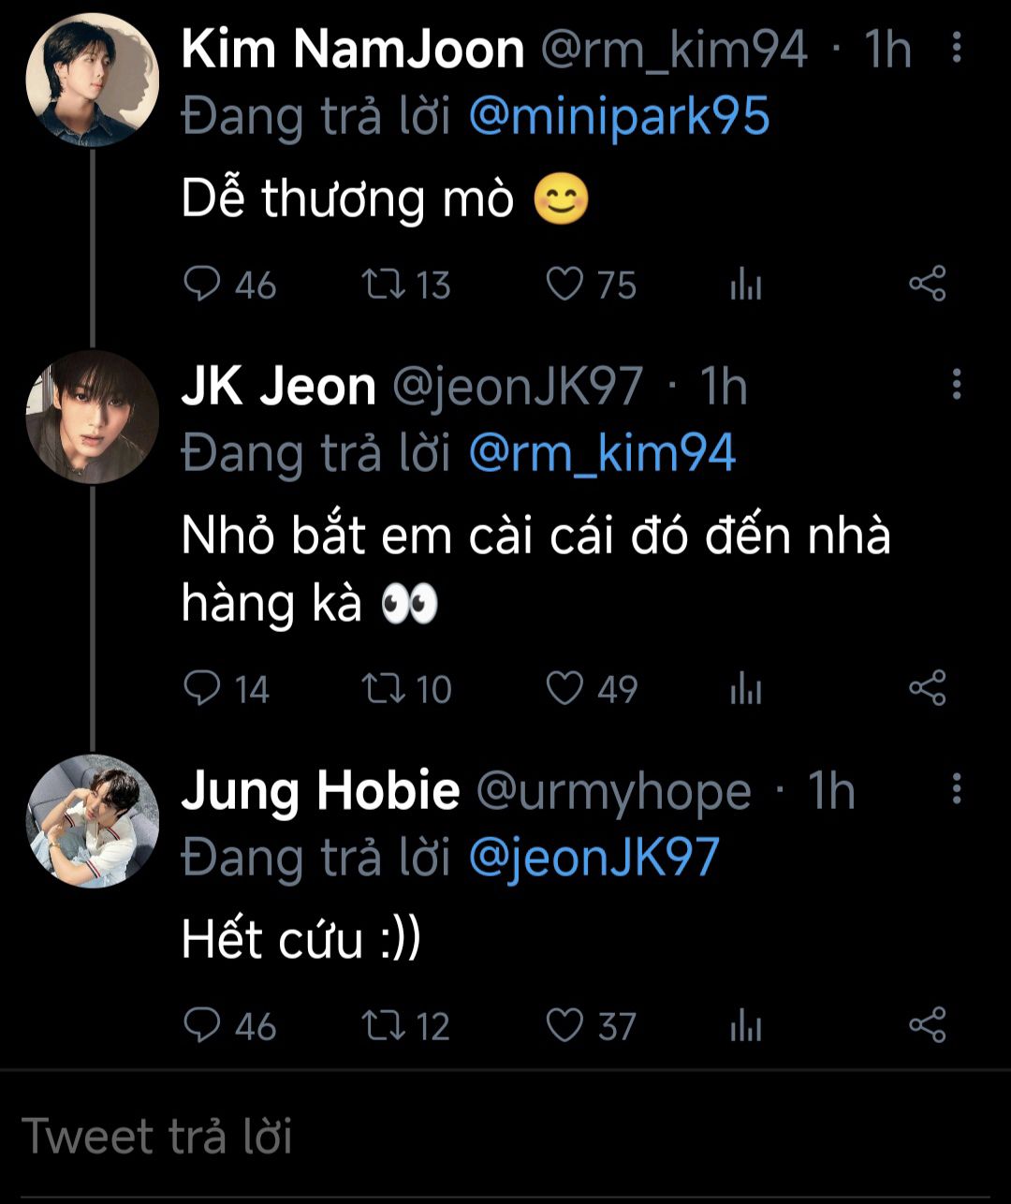Retweet Kim NamJoon's tweet

382,284
